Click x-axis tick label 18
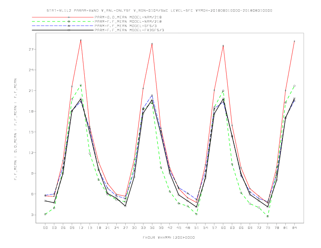The width and height of the screenshot is (321, 248). click(x=98, y=228)
